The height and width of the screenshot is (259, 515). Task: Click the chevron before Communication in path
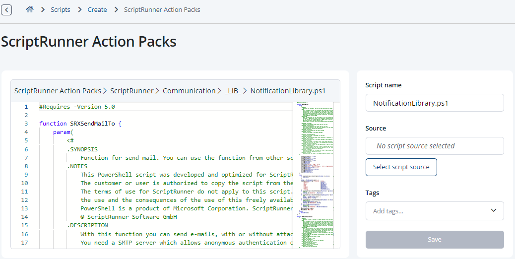(x=158, y=91)
